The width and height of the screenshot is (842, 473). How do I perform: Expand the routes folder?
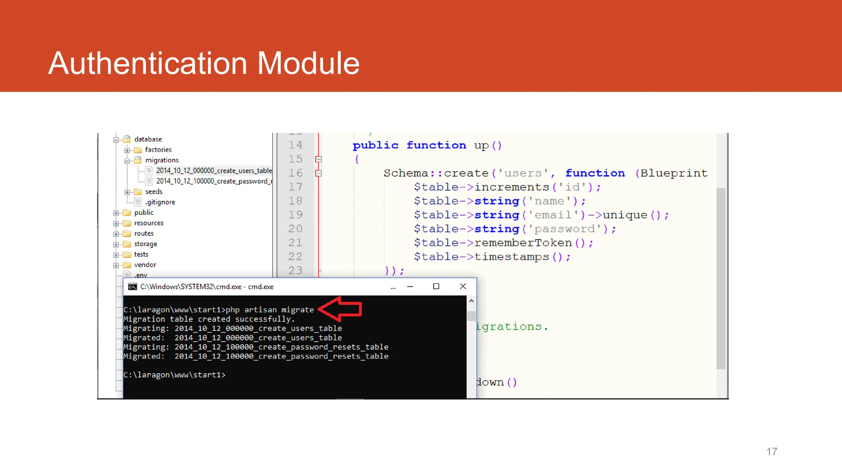116,234
